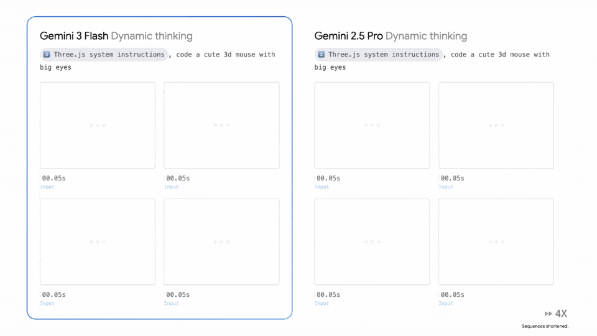Open first preview thumbnail in Gemini 3 Flash's bottom row

[98, 241]
